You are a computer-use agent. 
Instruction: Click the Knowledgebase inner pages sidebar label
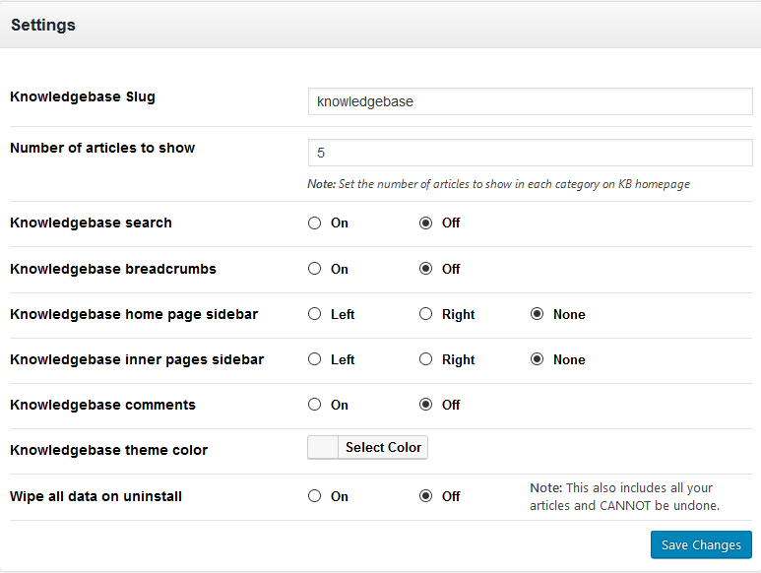tap(137, 359)
